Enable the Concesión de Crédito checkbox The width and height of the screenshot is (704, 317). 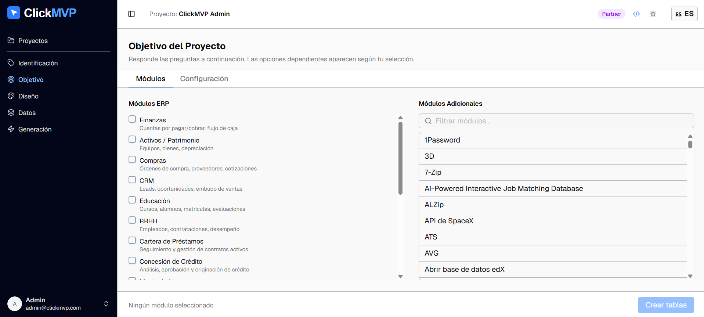pyautogui.click(x=132, y=260)
